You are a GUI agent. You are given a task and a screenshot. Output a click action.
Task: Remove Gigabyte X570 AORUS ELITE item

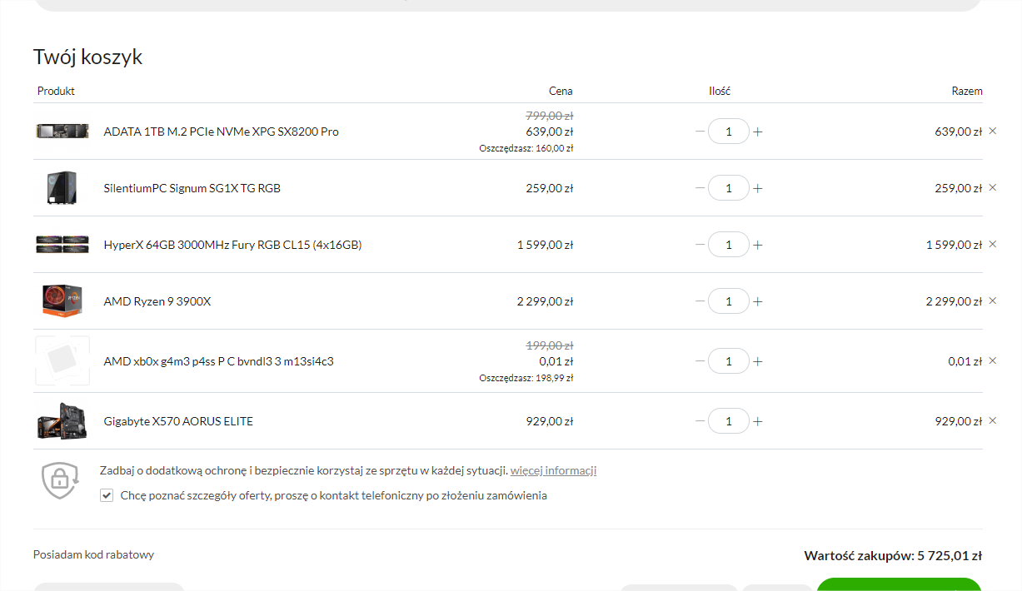(x=992, y=420)
